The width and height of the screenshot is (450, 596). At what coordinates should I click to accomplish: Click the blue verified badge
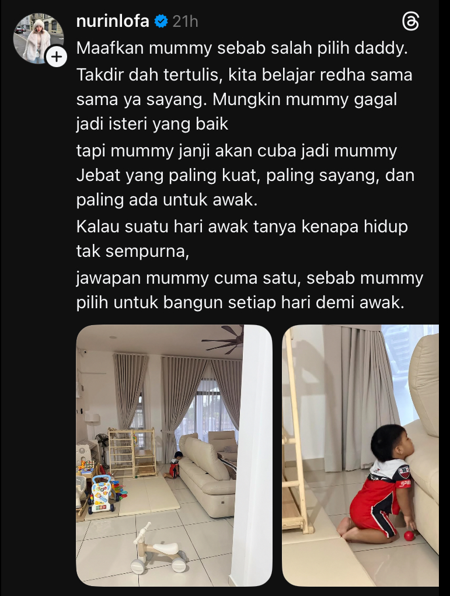tap(161, 21)
